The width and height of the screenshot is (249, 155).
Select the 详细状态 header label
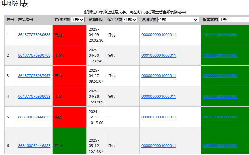(149, 20)
